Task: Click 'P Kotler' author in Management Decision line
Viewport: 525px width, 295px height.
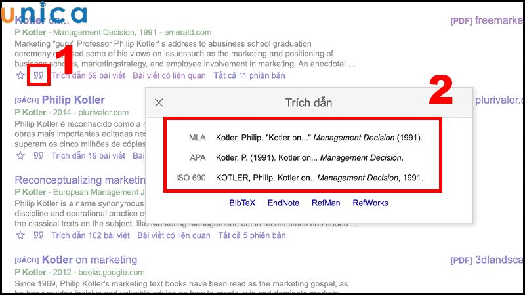Action: click(30, 32)
